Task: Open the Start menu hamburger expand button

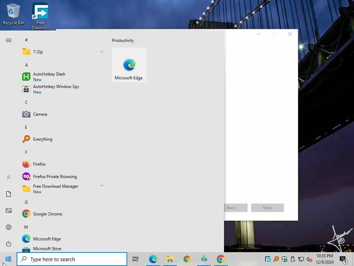Action: [x=9, y=41]
